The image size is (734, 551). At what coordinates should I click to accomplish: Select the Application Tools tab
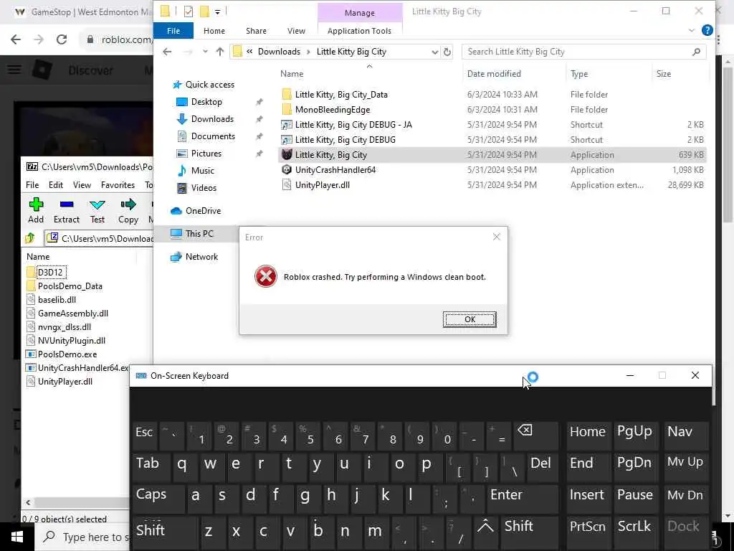tap(359, 31)
